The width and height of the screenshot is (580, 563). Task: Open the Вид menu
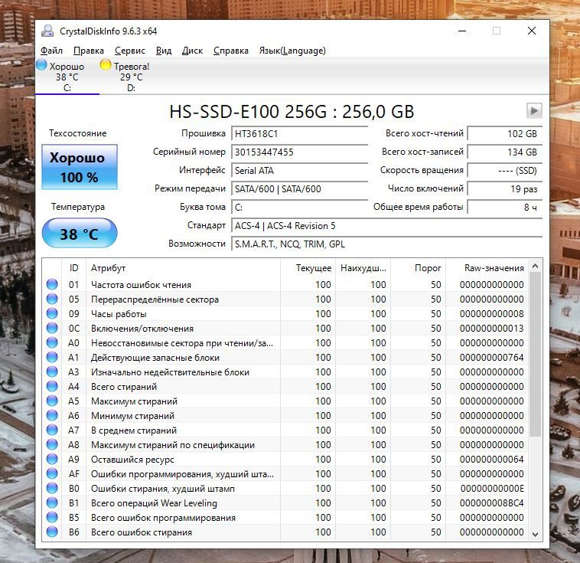(x=164, y=51)
